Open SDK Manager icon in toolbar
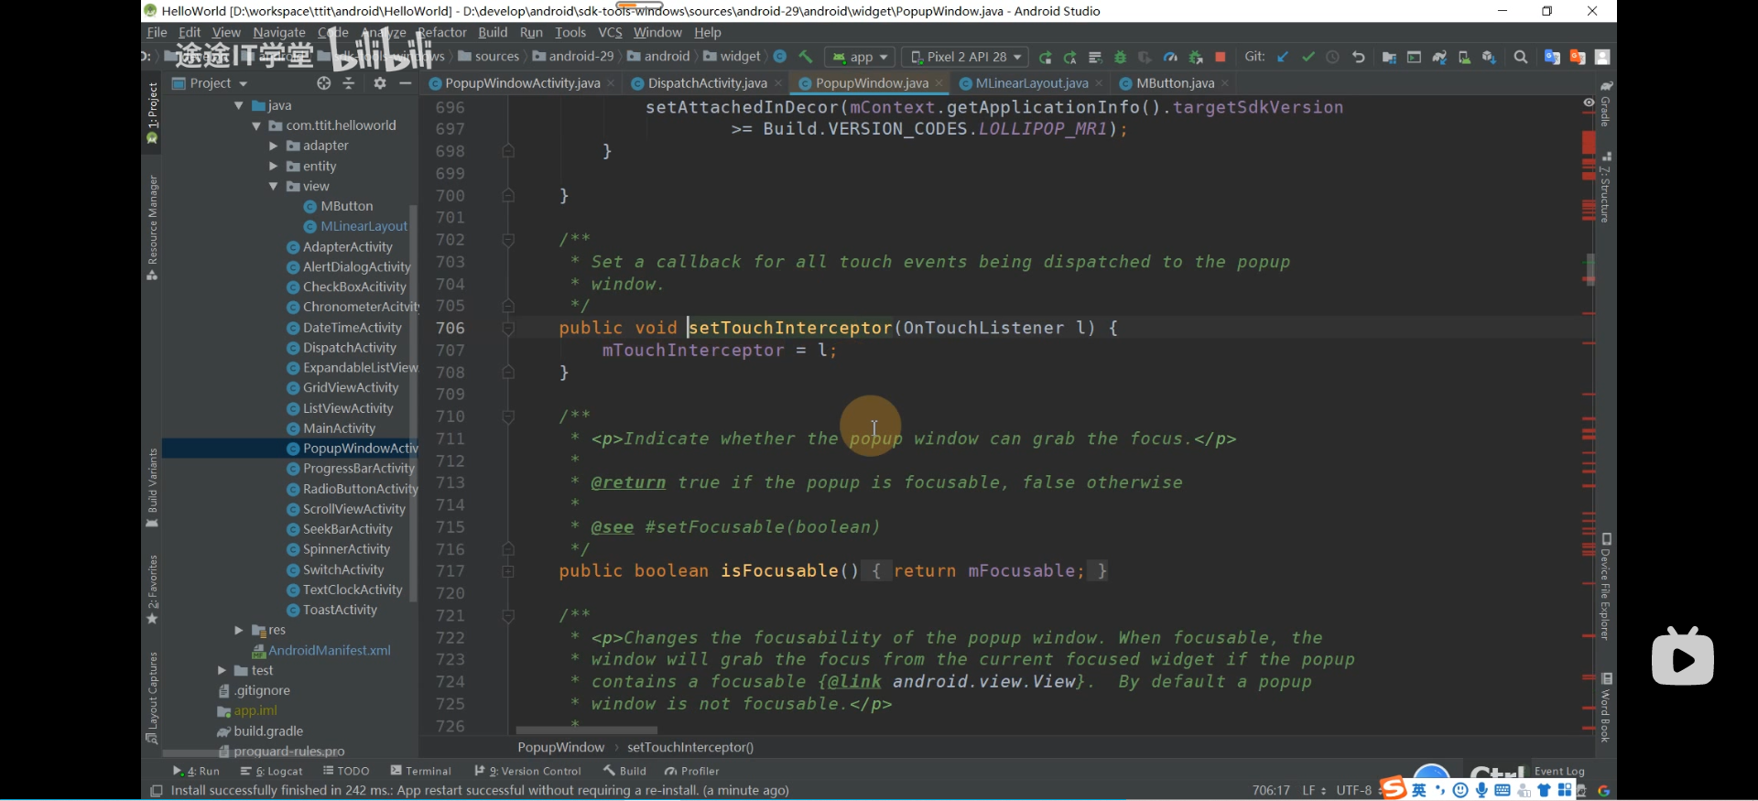1758x801 pixels. tap(1489, 57)
